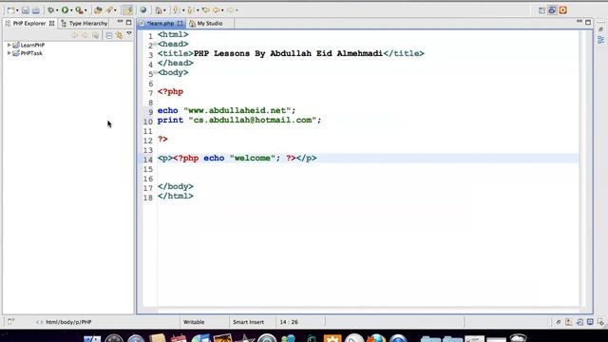Click the echo statement on line 9
This screenshot has width=608, height=342.
pyautogui.click(x=226, y=110)
